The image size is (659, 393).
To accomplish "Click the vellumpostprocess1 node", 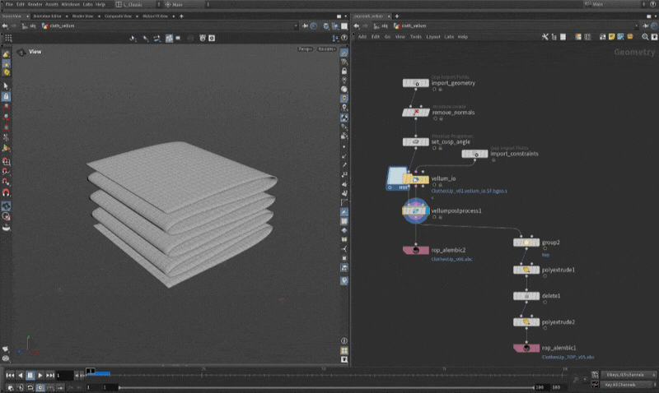I will tap(416, 210).
